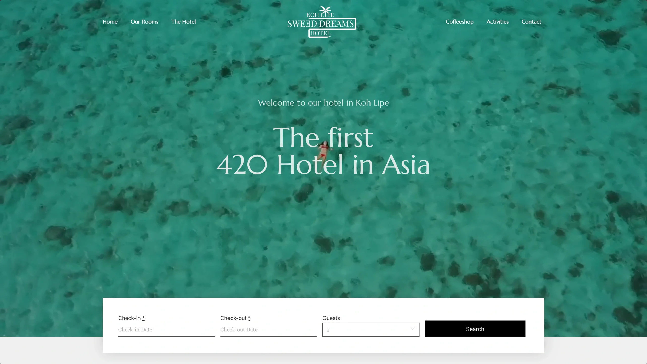Open the Home menu item

coord(110,22)
